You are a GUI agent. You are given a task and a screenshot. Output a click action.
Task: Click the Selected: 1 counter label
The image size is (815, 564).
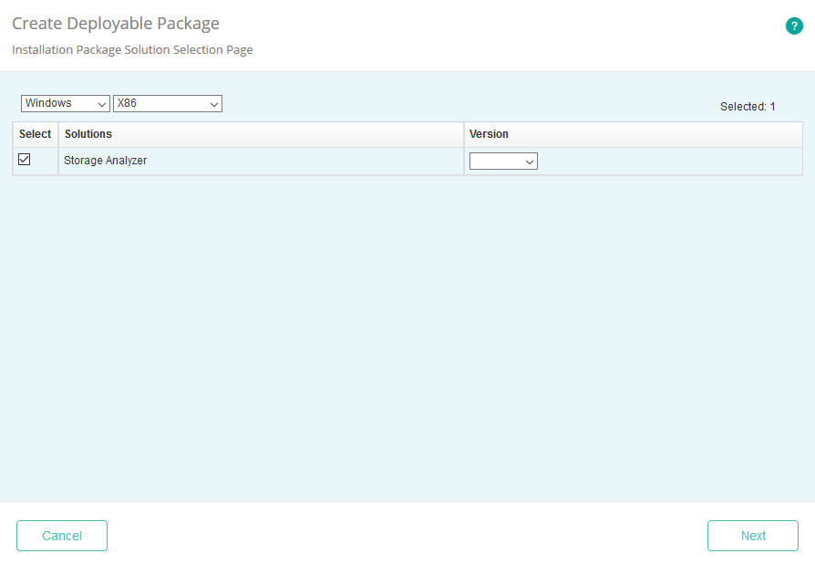click(x=748, y=106)
